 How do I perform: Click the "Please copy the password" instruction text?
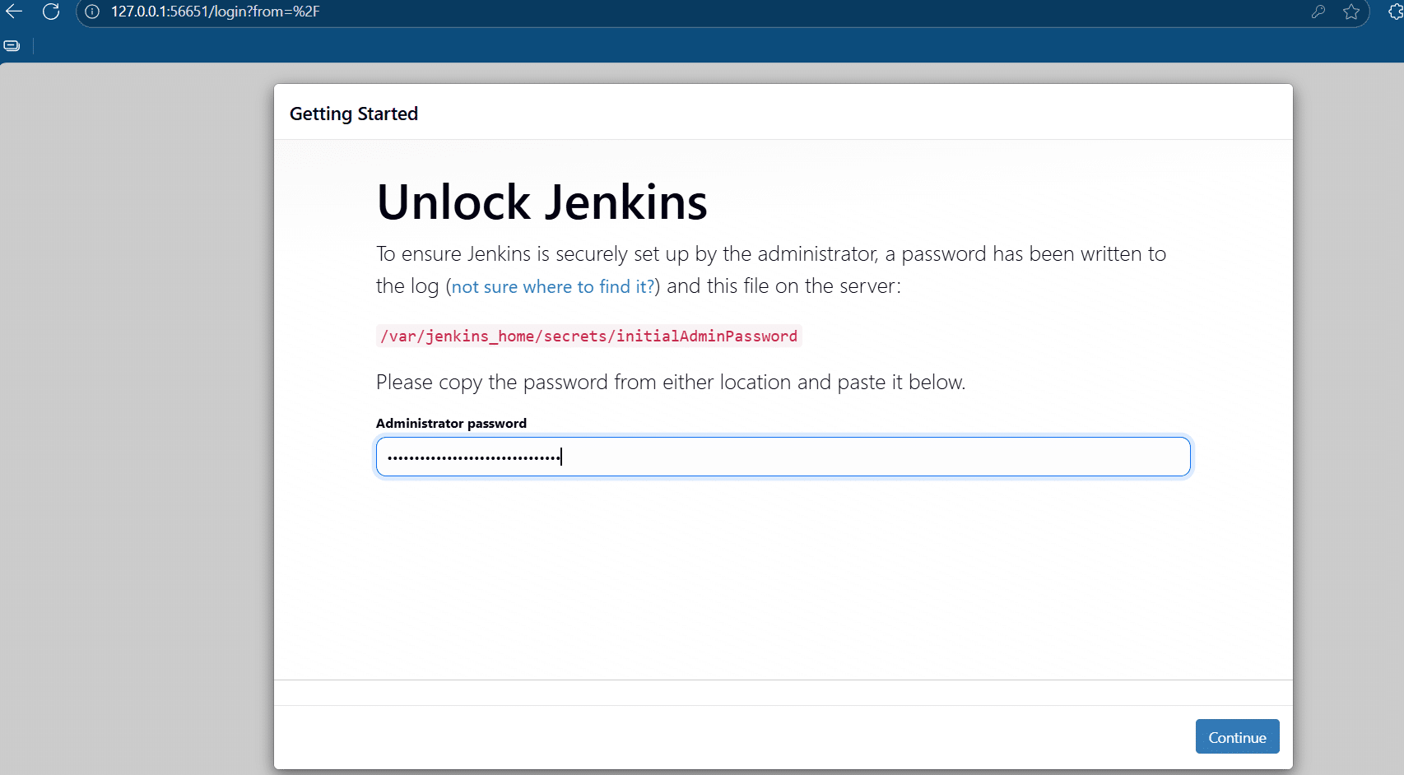670,382
